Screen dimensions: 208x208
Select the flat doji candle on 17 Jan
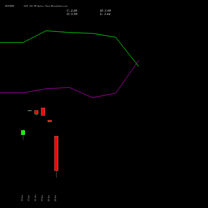point(30,111)
